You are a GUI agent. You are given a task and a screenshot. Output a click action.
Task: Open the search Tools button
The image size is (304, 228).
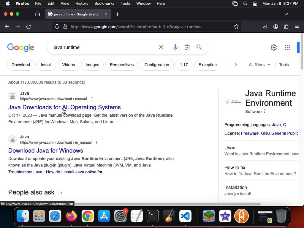coord(284,65)
